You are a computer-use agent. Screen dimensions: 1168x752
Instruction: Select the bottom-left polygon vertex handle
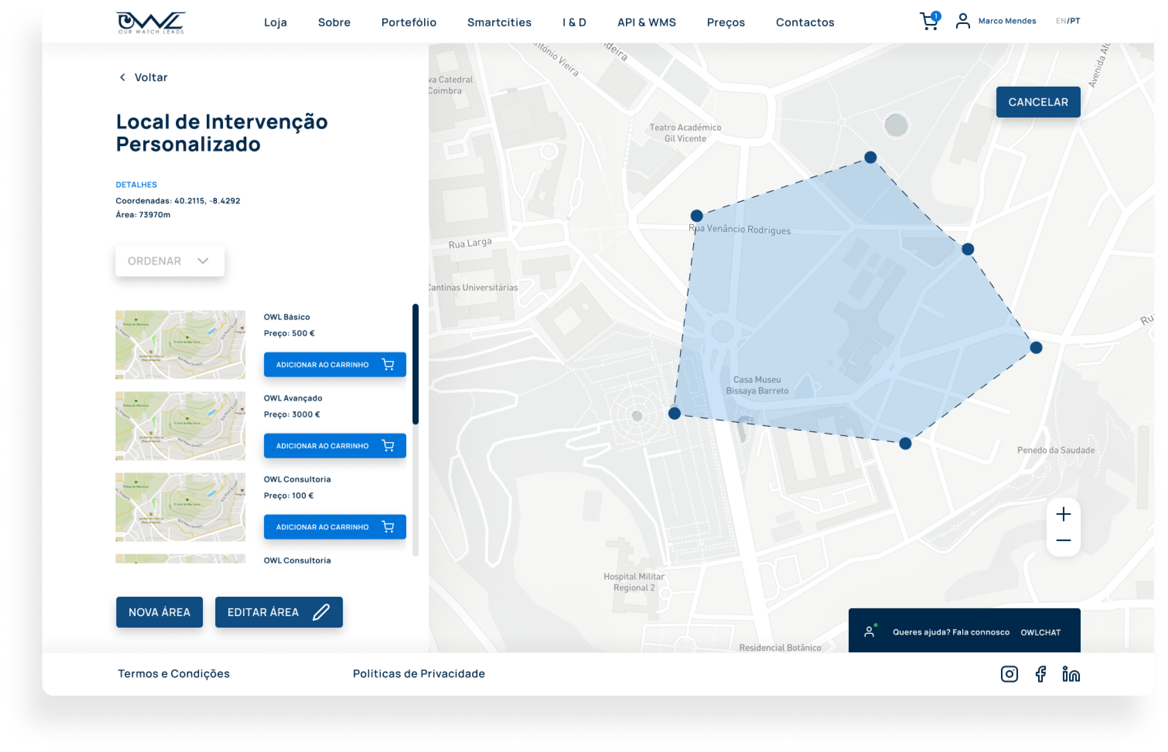[x=674, y=413]
